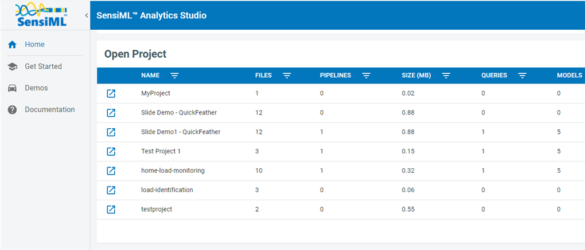Image resolution: width=585 pixels, height=250 pixels.
Task: Open load-identification project icon
Action: pos(111,190)
